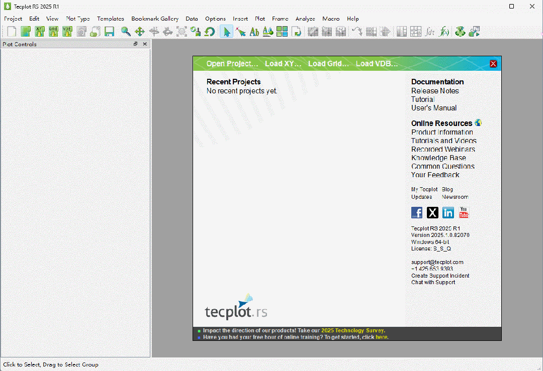Click the Create Support Incident link
This screenshot has width=543, height=371.
pos(440,276)
